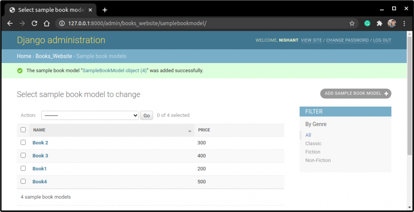Screen dimensions: 414x212
Task: Open the Book4 entry
Action: coord(40,181)
